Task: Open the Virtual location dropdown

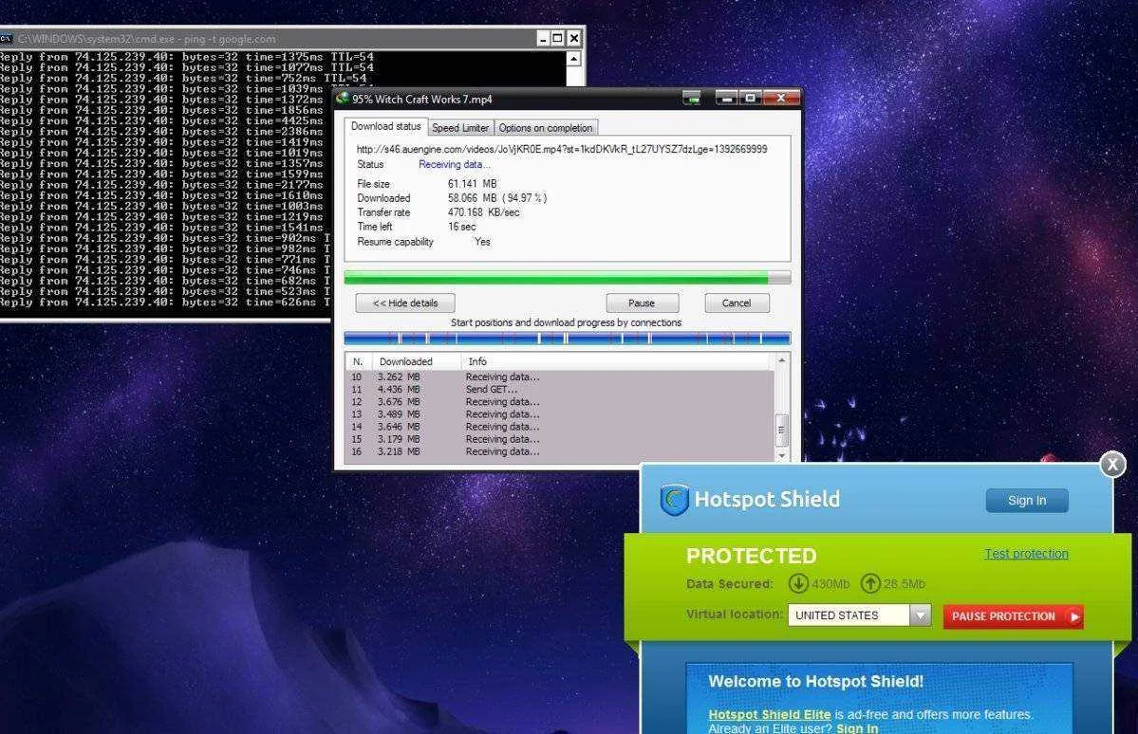Action: click(x=921, y=615)
